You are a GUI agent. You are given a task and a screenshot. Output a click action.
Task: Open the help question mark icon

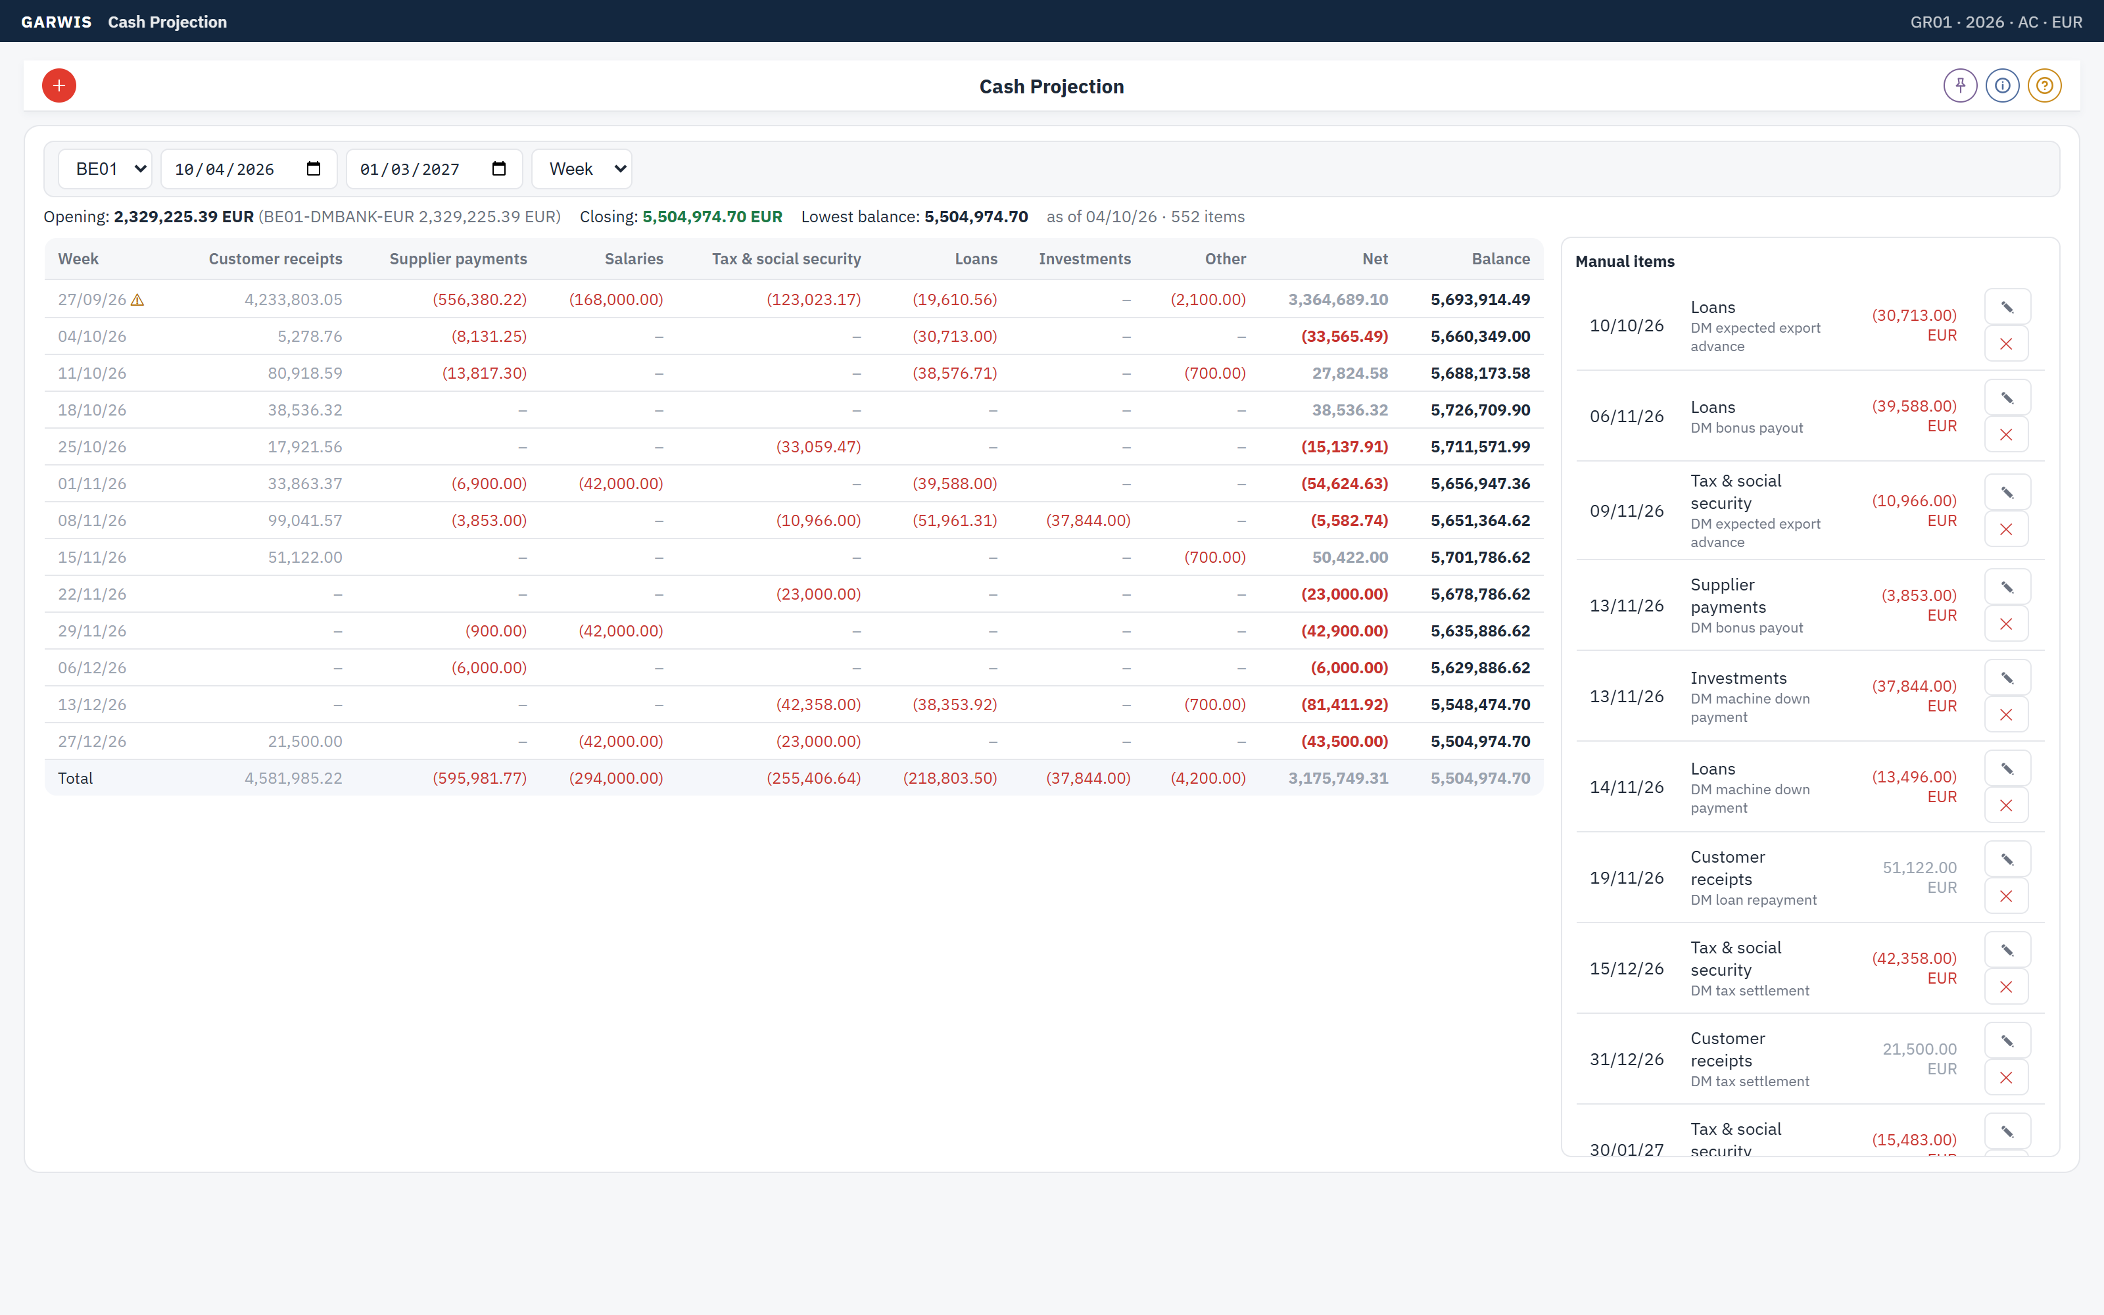coord(2044,85)
